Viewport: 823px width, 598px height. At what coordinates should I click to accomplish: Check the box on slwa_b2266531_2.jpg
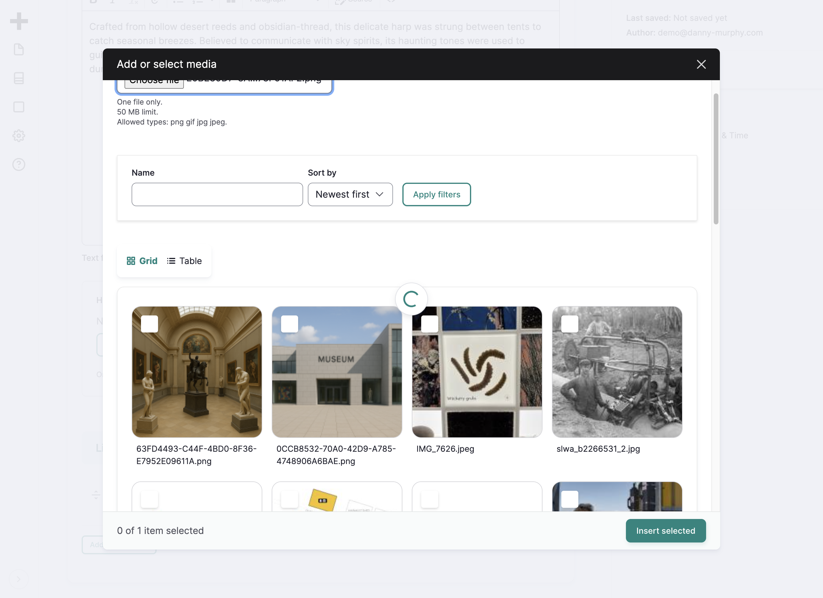(570, 324)
